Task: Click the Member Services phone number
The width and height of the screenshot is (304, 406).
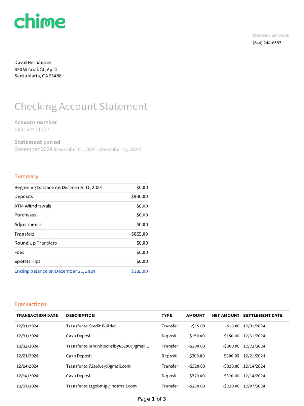Action: click(267, 43)
